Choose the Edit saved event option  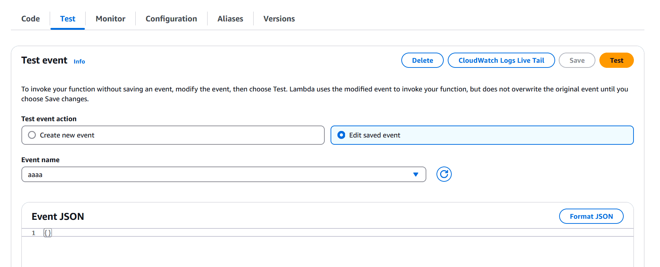tap(341, 135)
